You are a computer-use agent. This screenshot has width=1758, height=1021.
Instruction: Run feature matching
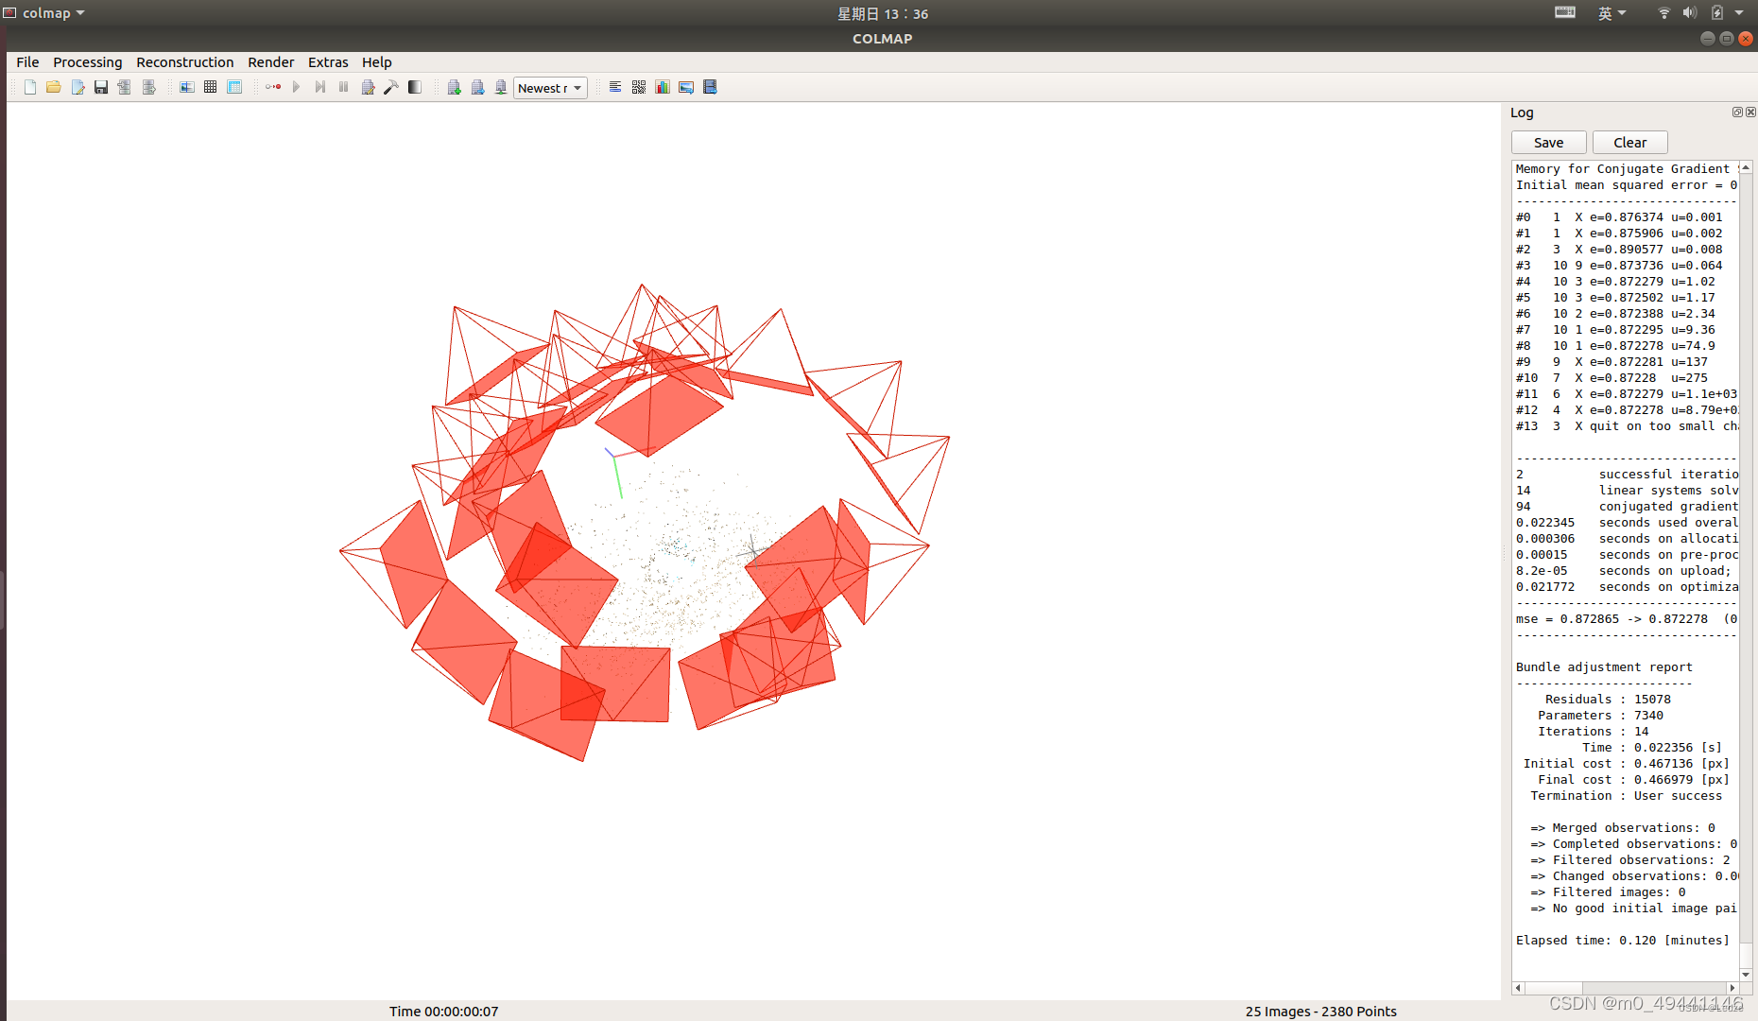click(x=211, y=87)
